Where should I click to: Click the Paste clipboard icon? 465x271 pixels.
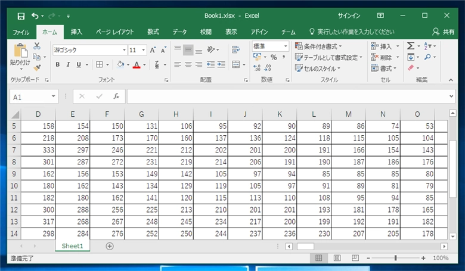(x=21, y=51)
